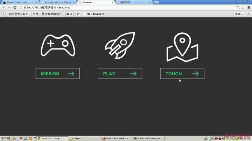Switch to the 幽灵按钮 tab
Image resolution: width=252 pixels, height=141 pixels.
(133, 2)
